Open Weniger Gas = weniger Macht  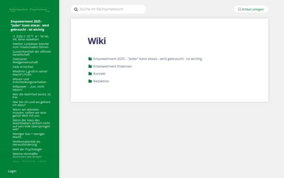[x=28, y=135]
